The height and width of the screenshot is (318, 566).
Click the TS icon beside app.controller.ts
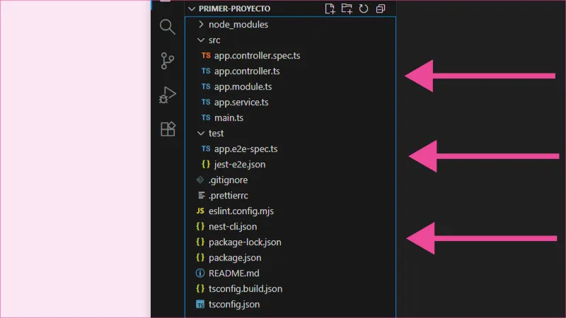[x=206, y=71]
